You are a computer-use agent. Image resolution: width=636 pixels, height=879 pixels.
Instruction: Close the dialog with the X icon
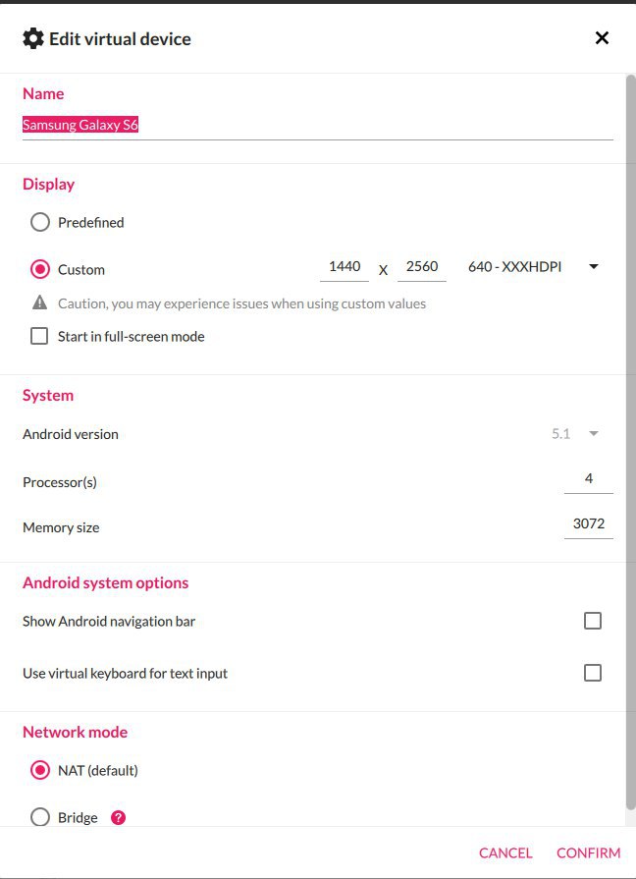tap(602, 38)
